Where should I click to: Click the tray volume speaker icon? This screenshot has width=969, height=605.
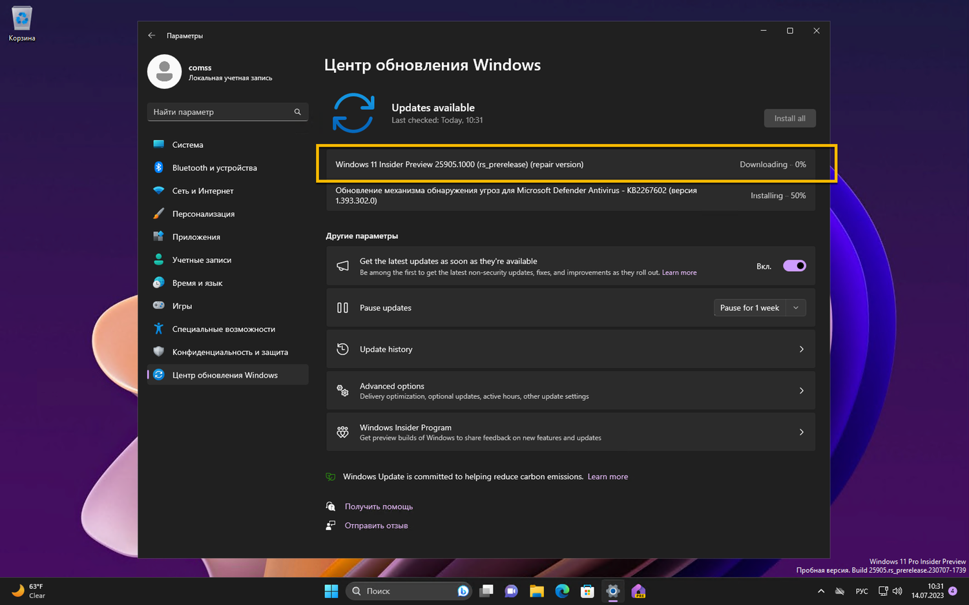(x=897, y=591)
